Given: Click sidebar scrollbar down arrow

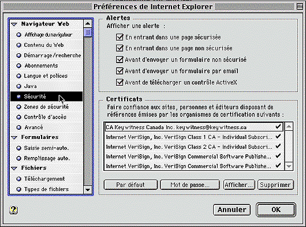Looking at the screenshot, I should [x=88, y=189].
